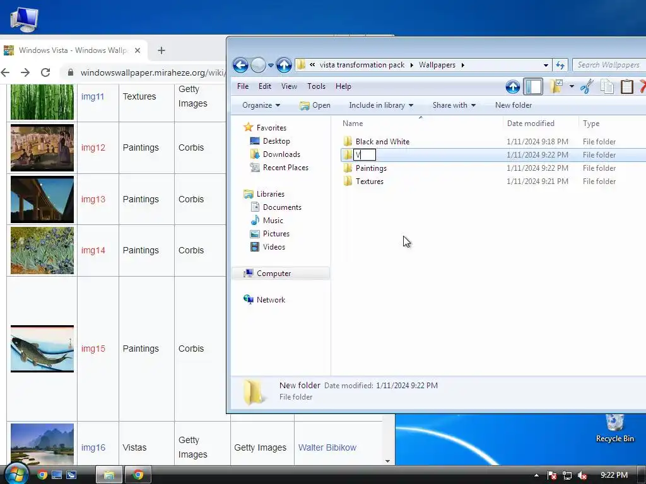Open the Documents library
646x484 pixels.
pos(282,207)
